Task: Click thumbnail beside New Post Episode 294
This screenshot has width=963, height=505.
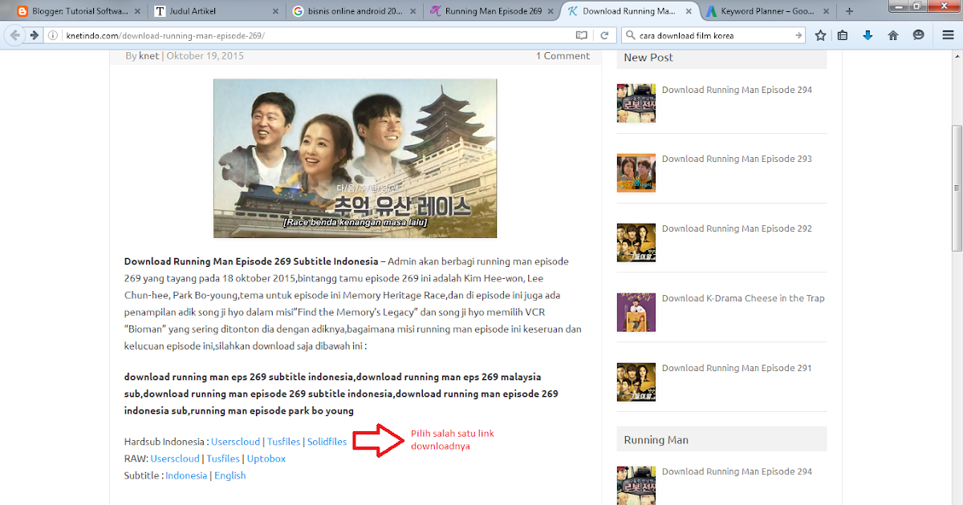Action: coord(636,103)
